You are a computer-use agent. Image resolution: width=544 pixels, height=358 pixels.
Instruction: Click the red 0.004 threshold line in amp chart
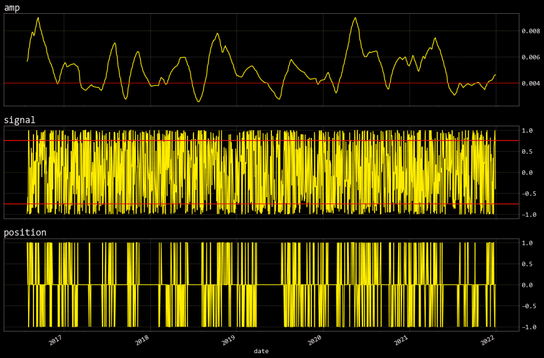[261, 83]
